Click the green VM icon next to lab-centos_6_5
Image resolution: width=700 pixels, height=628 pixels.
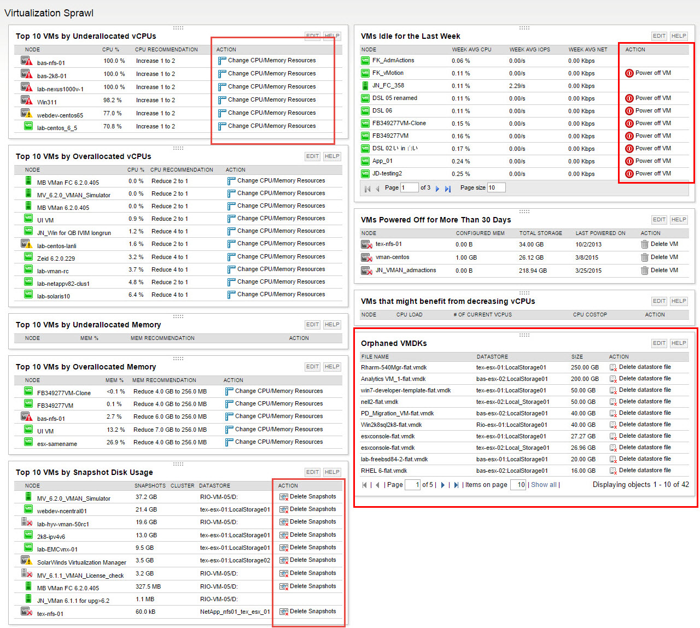click(28, 126)
